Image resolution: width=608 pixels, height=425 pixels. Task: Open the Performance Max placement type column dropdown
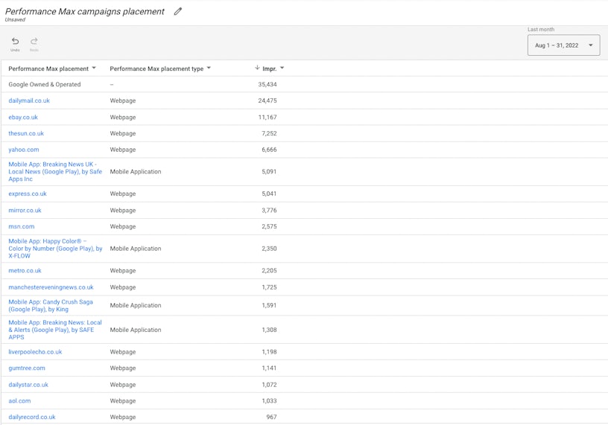click(209, 68)
